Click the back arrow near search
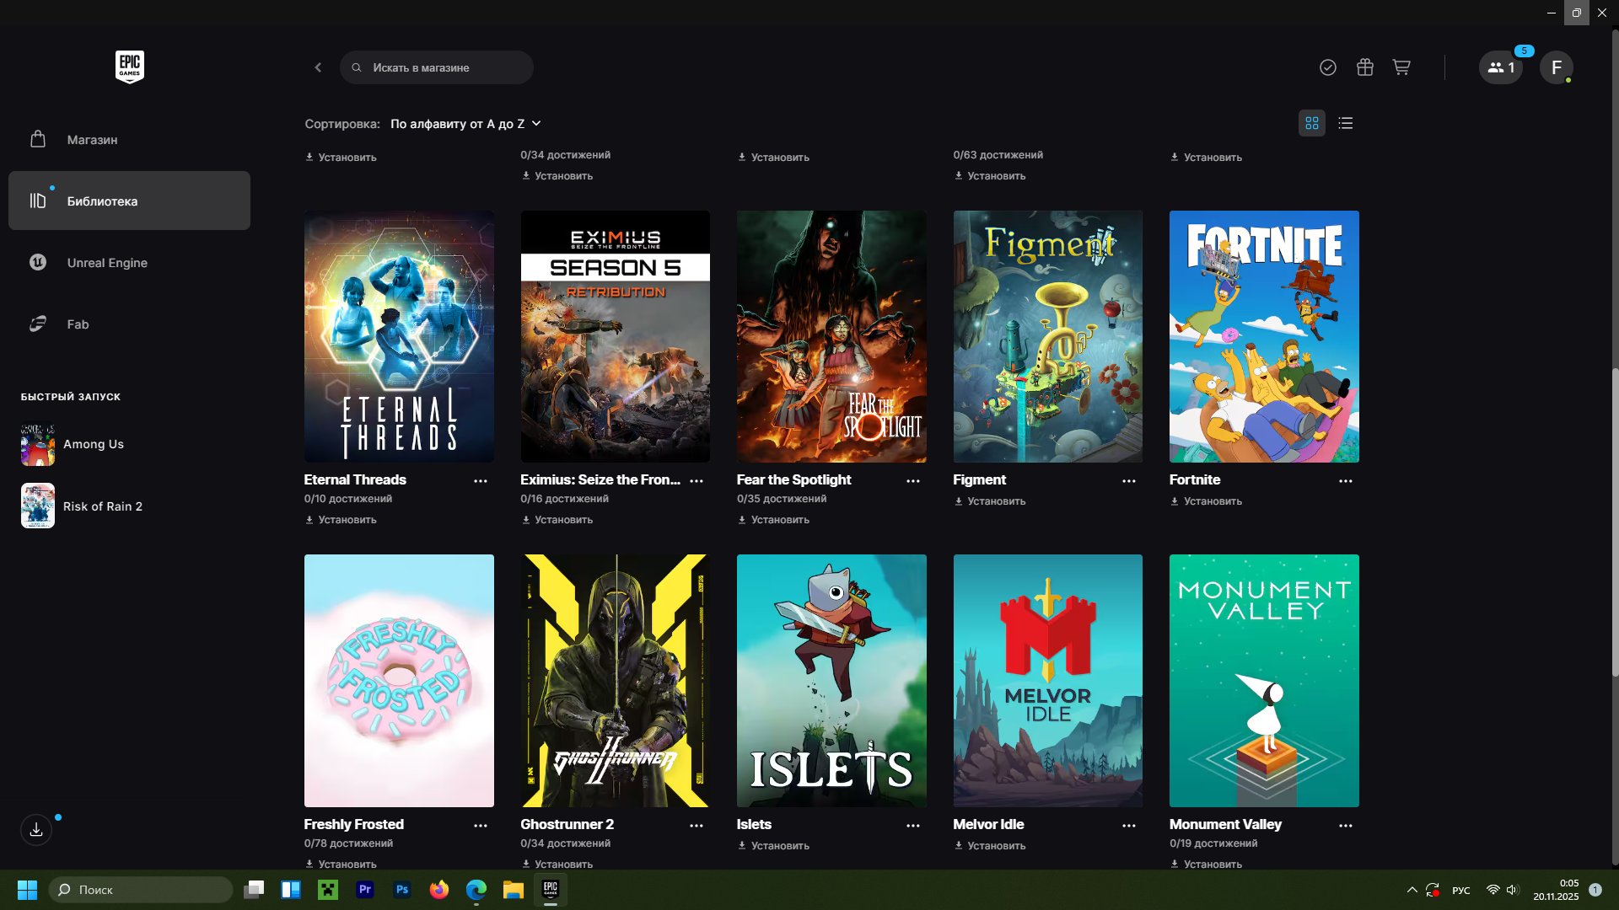The width and height of the screenshot is (1619, 910). (x=318, y=67)
